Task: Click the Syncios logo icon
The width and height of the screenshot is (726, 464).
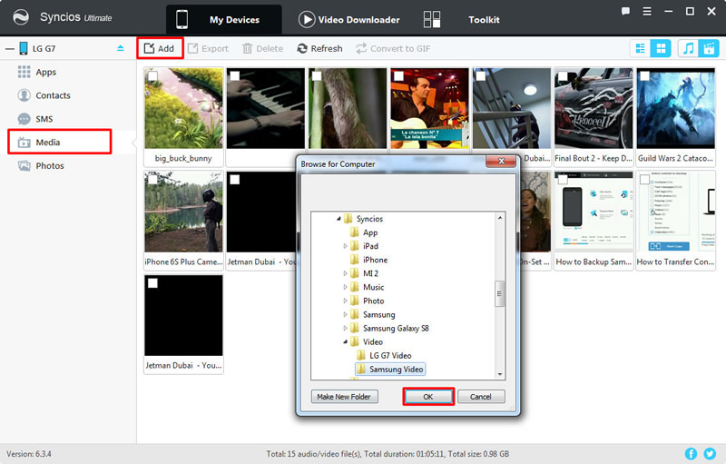Action: [x=21, y=17]
